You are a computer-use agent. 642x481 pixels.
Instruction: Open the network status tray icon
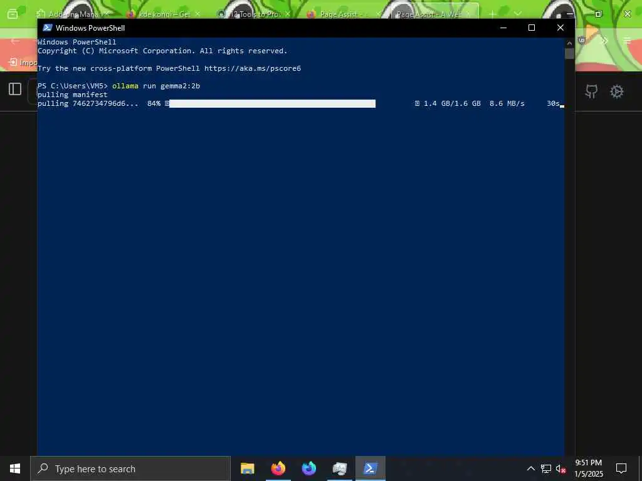[x=546, y=468]
